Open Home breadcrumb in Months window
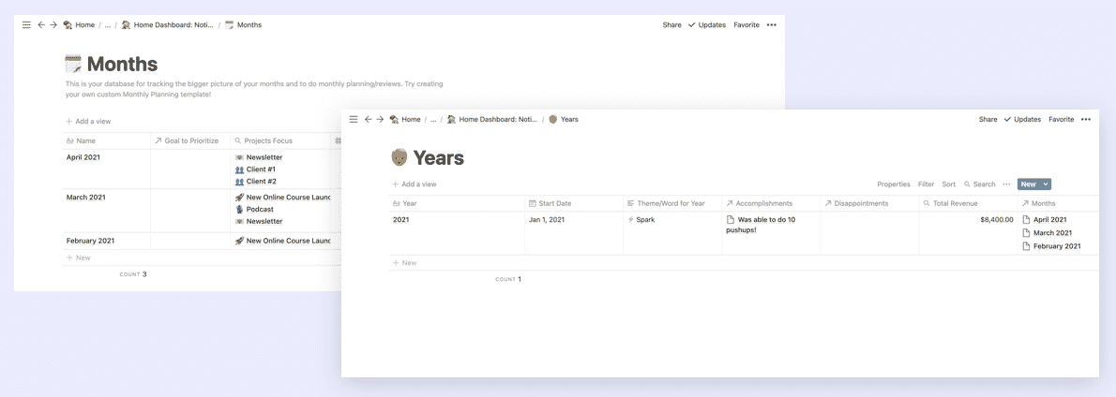1116x397 pixels. 79,25
